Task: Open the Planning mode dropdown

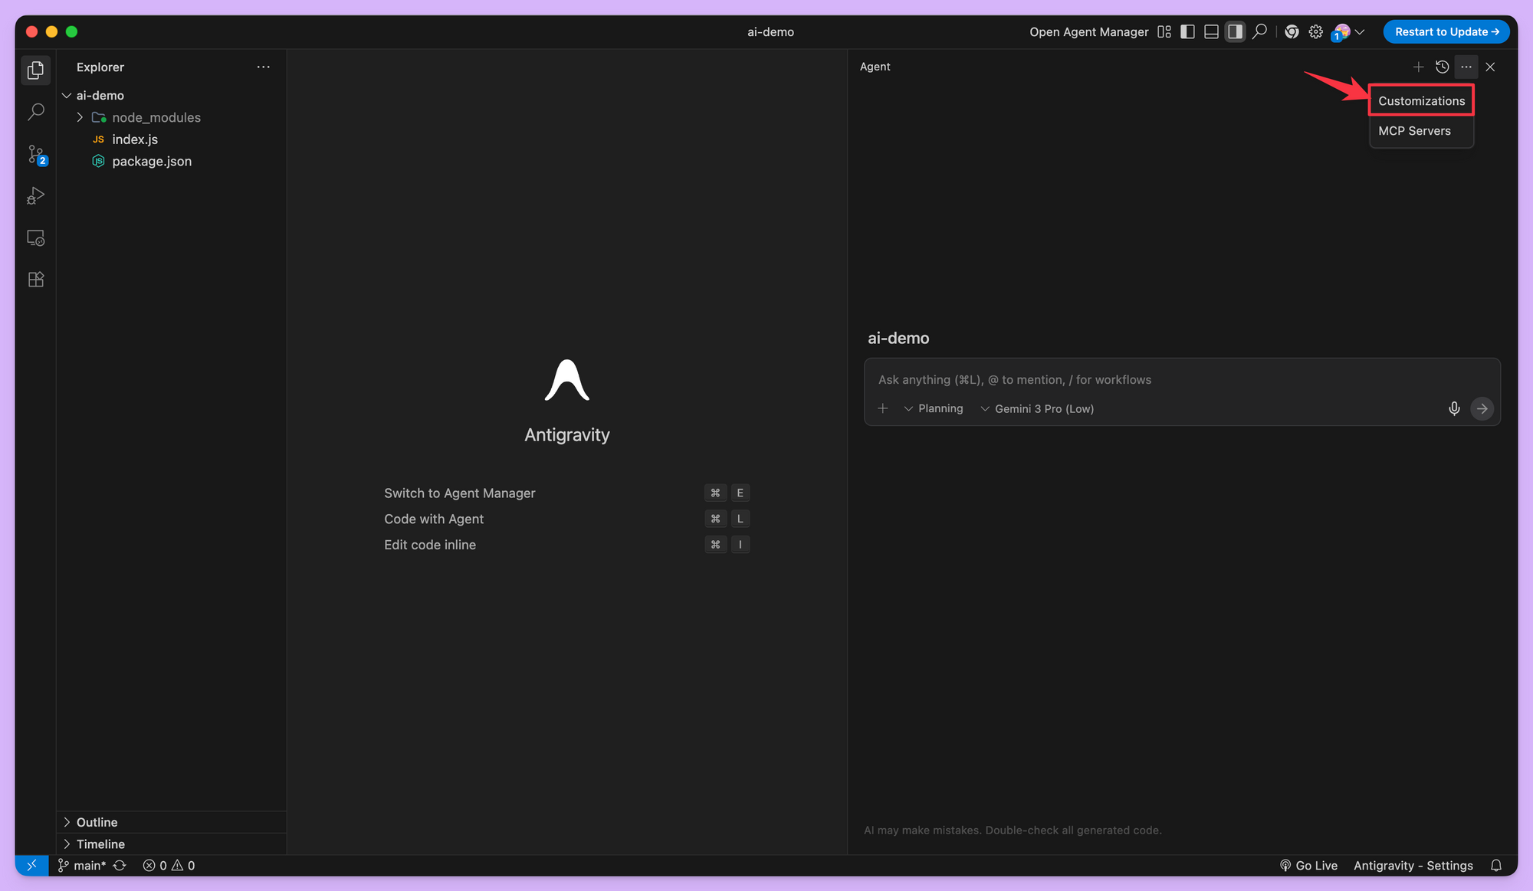Action: (934, 408)
